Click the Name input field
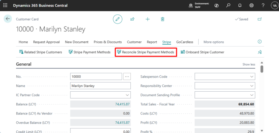Screen dimensions: 279x133 pyautogui.click(x=100, y=86)
